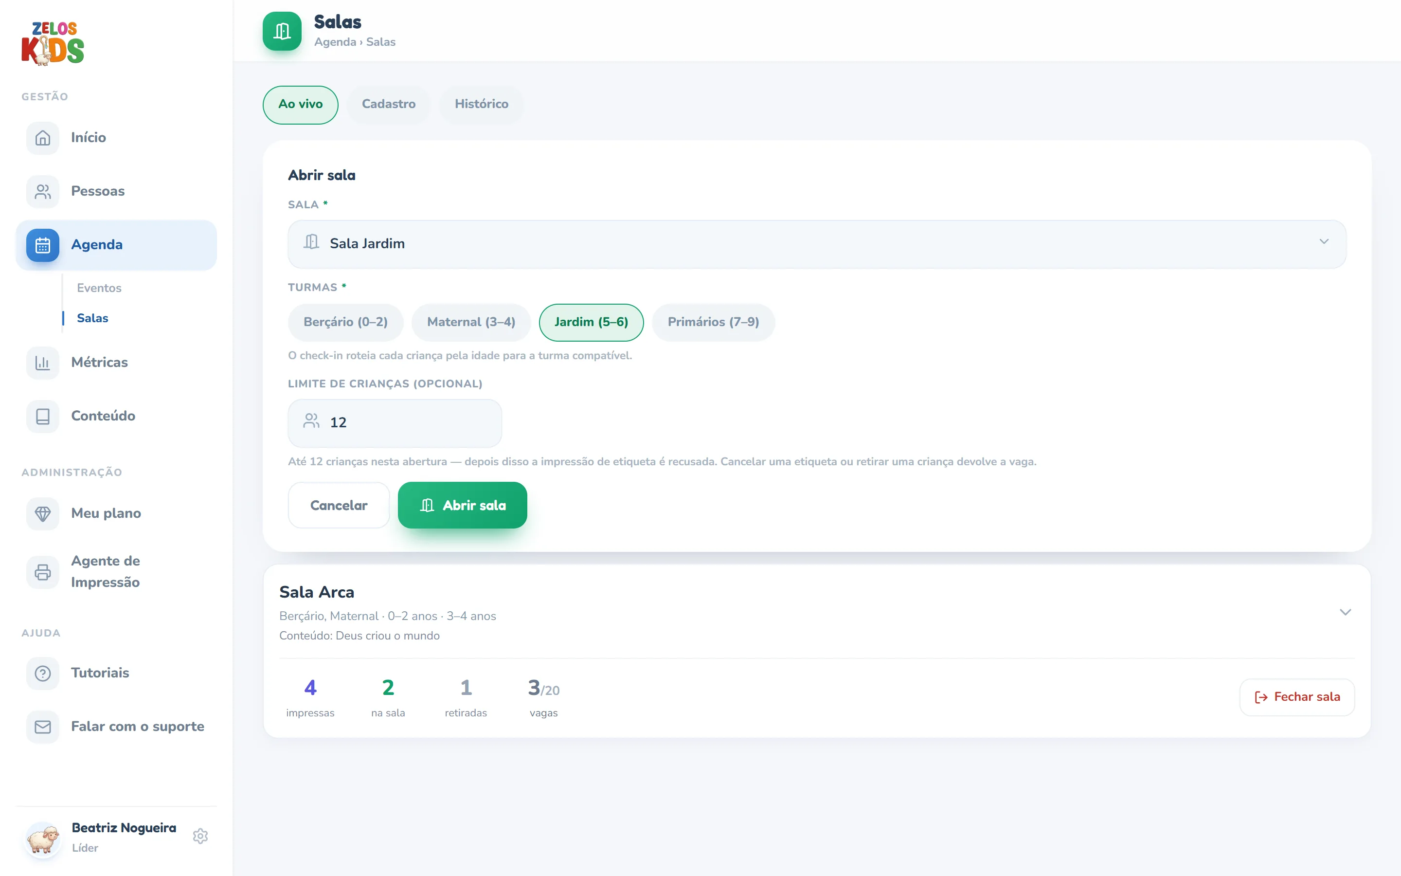Expand the Sala Arca card chevron

(1346, 612)
